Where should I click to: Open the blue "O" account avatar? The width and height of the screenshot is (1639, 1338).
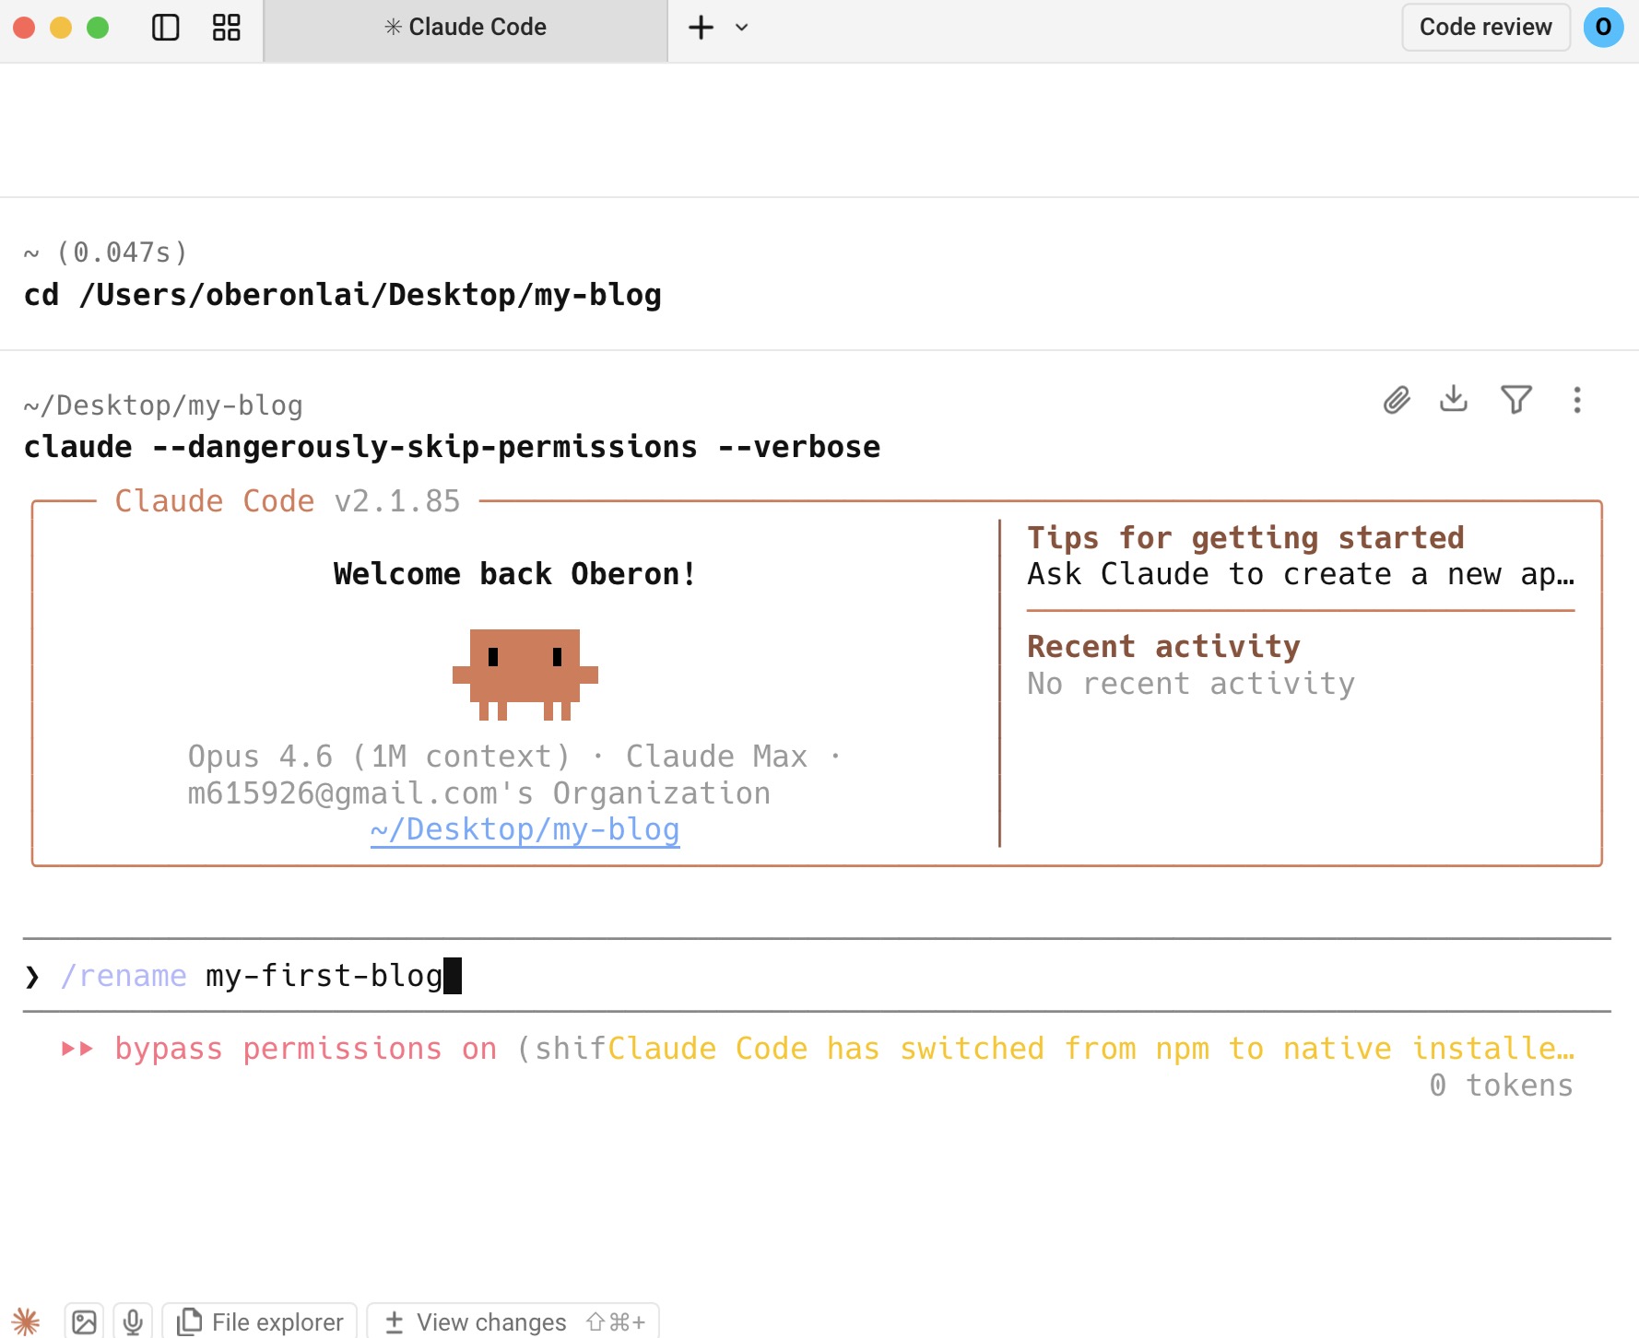pos(1603,28)
